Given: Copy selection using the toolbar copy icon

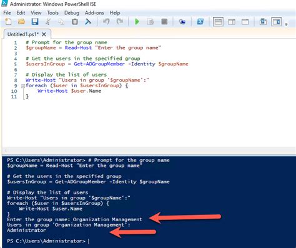Looking at the screenshot, I should [61, 22].
